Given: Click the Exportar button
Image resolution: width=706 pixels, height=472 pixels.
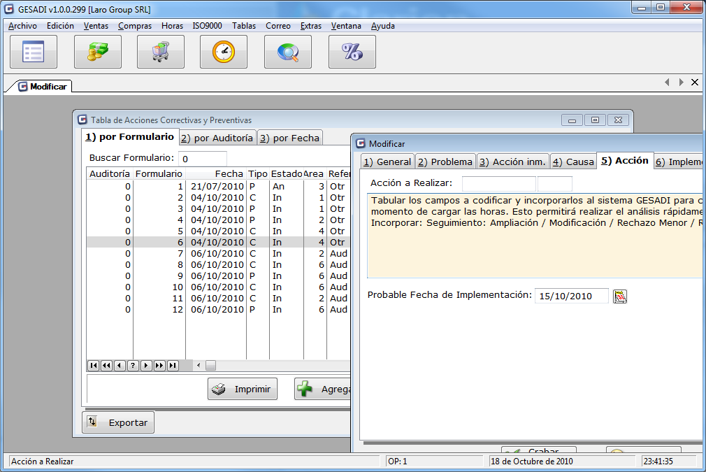Looking at the screenshot, I should 118,422.
